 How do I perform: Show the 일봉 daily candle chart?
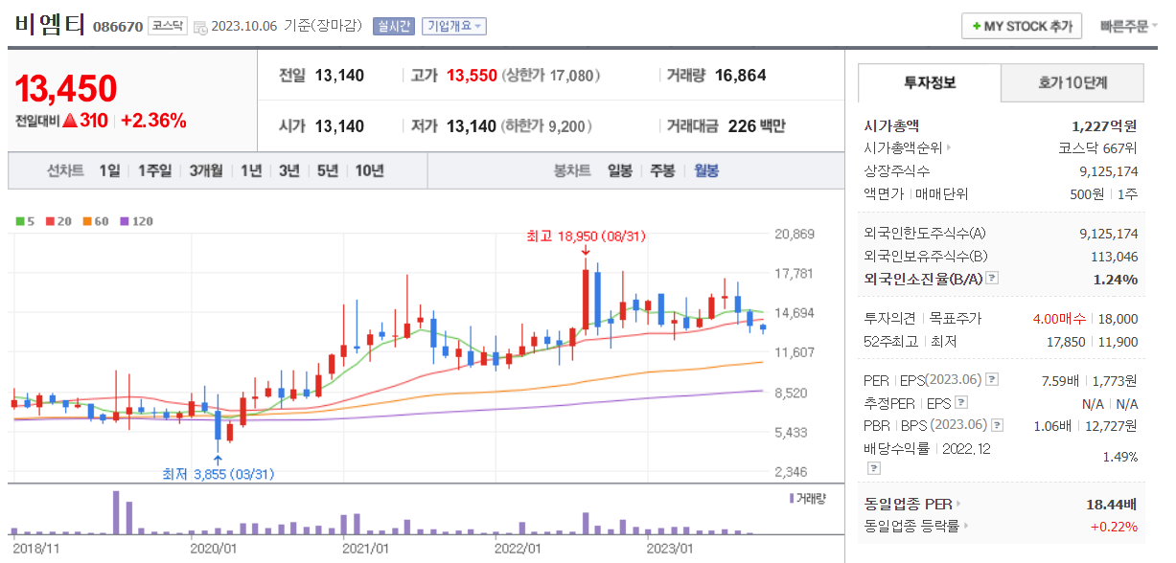point(620,170)
